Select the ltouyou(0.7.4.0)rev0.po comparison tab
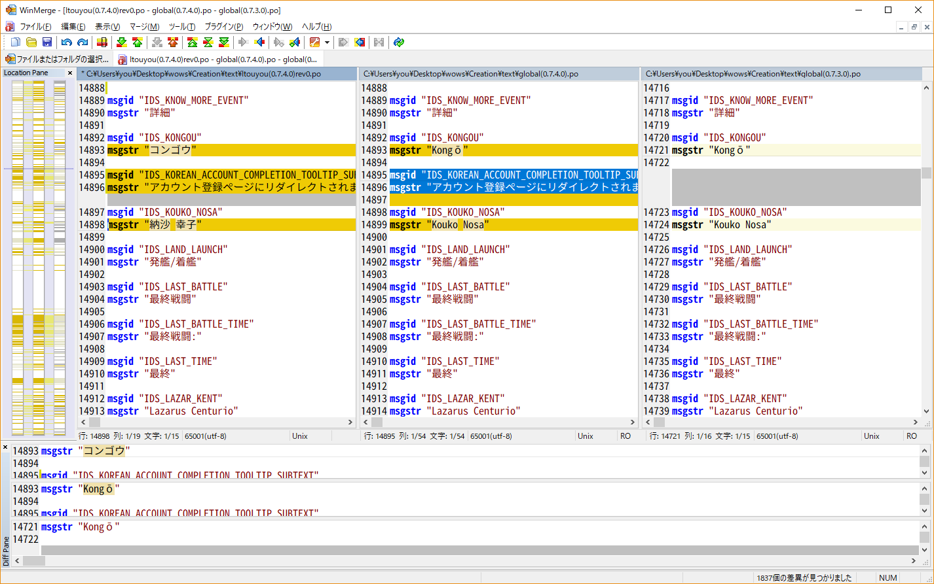Viewport: 934px width, 584px height. [x=218, y=59]
